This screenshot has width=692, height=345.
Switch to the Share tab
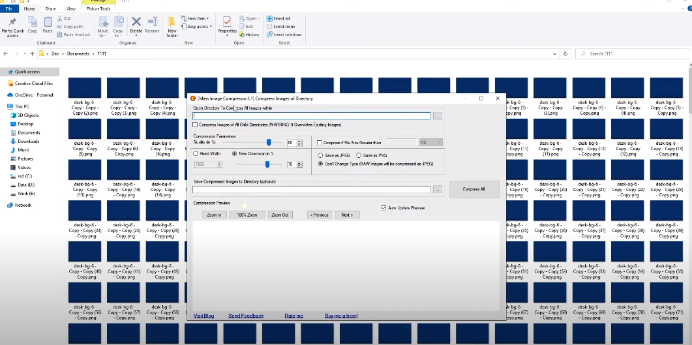[50, 9]
